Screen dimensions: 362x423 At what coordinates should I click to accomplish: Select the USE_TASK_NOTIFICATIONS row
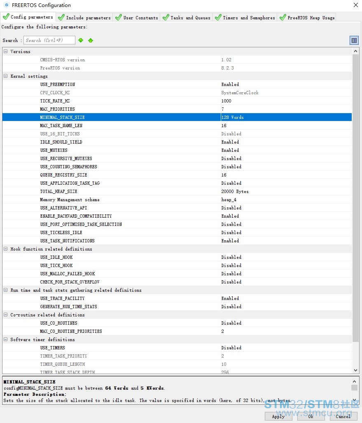point(177,241)
